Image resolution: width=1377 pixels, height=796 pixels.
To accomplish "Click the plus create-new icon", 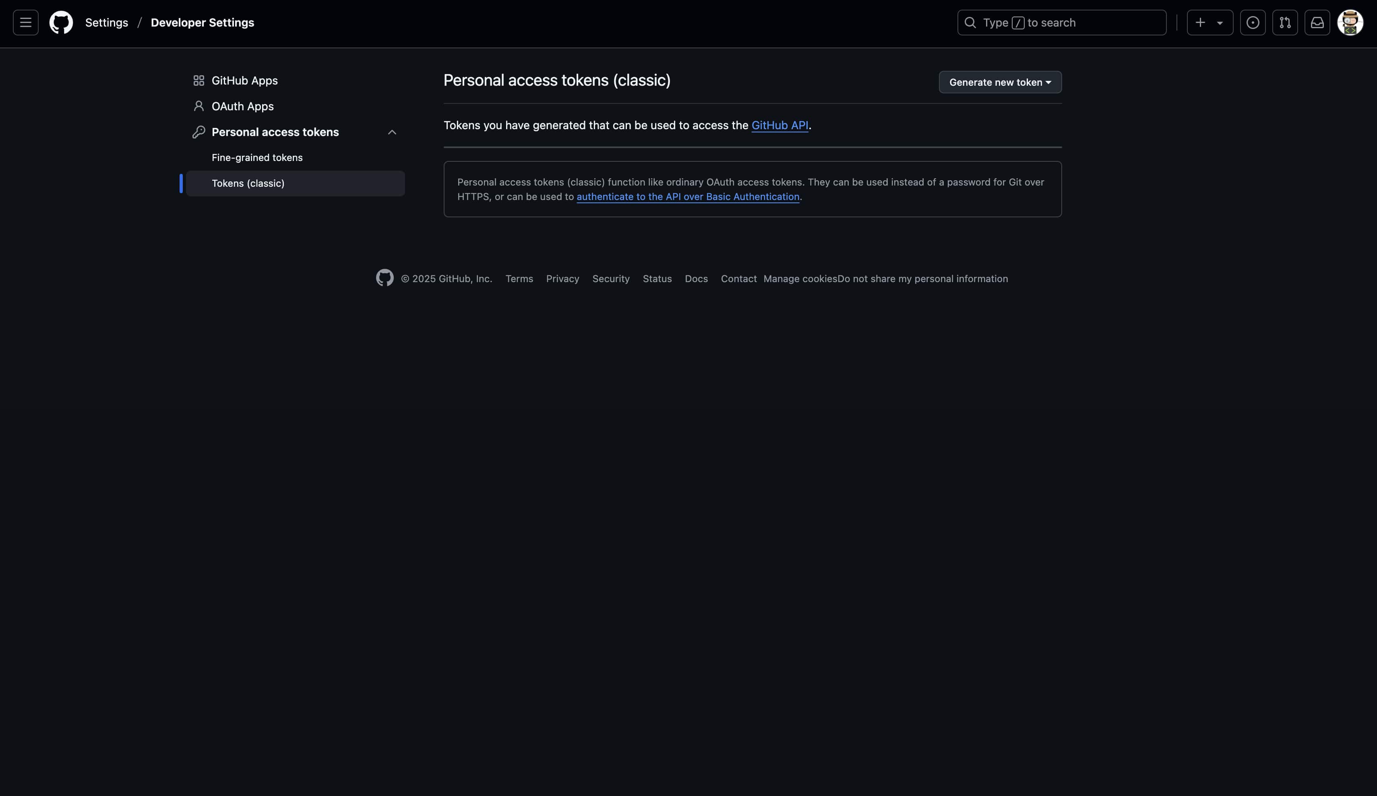I will (x=1200, y=23).
